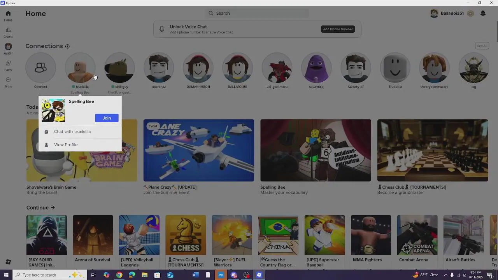Image resolution: width=498 pixels, height=280 pixels.
Task: Click the taskbar weather 83°F Clear
Action: tap(426, 275)
